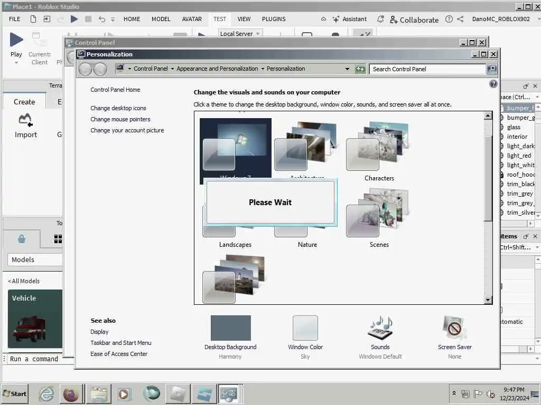This screenshot has width=541, height=405.
Task: Click the stop square icon in quick access bar
Action: pyautogui.click(x=88, y=19)
